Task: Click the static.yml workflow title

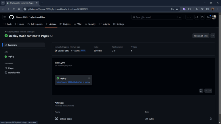Action: coord(60,63)
